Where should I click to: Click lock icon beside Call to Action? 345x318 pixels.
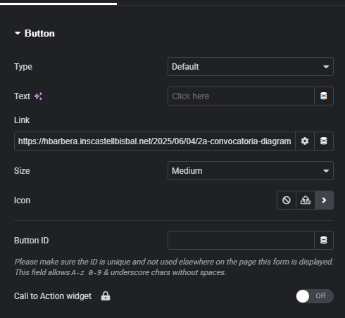coord(106,296)
